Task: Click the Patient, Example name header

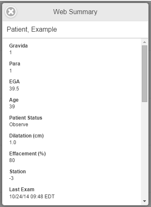Action: click(x=32, y=30)
